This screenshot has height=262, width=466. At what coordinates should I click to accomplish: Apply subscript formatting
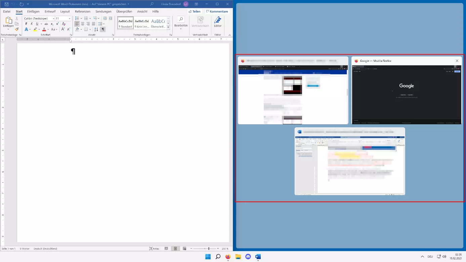tap(52, 24)
